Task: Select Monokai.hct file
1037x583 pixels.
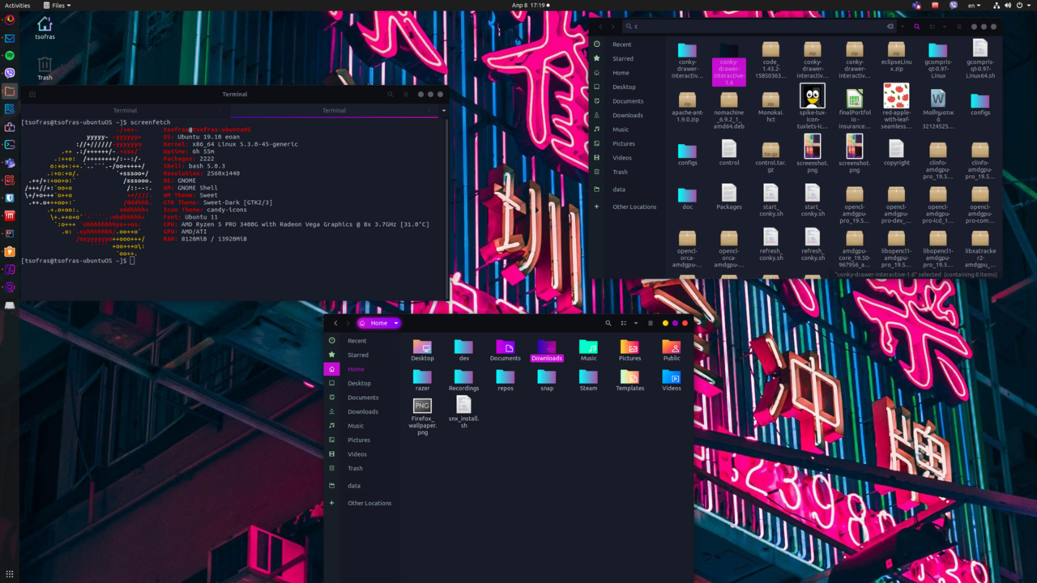Action: (770, 107)
